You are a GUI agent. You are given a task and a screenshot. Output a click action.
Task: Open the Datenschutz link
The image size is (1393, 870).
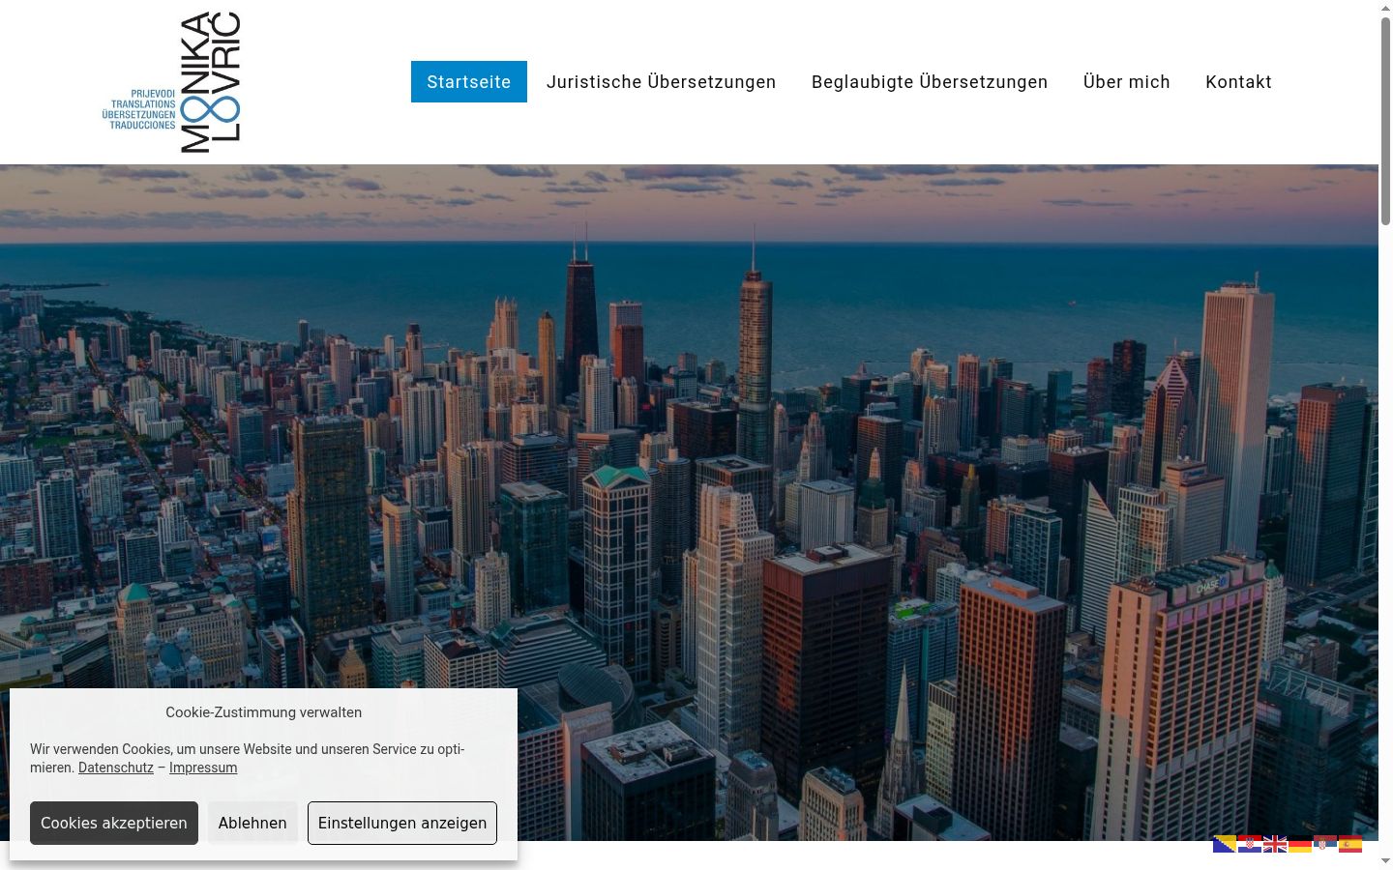116,768
